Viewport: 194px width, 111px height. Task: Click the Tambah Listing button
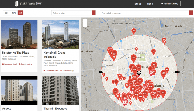tap(170, 3)
